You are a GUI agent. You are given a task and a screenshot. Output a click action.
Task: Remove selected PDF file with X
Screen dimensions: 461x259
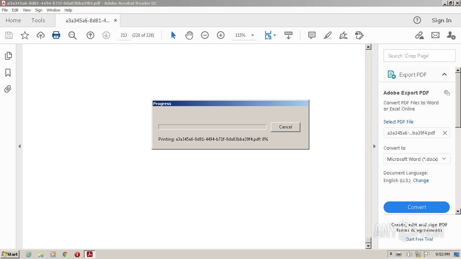(445, 133)
